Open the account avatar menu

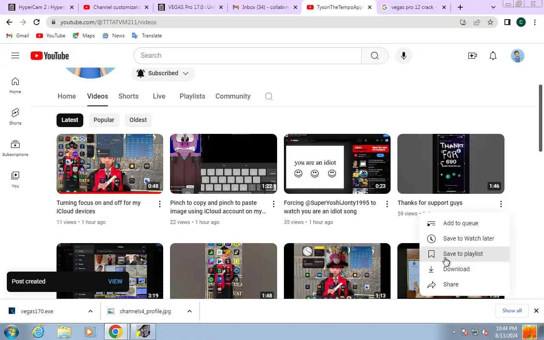[517, 56]
